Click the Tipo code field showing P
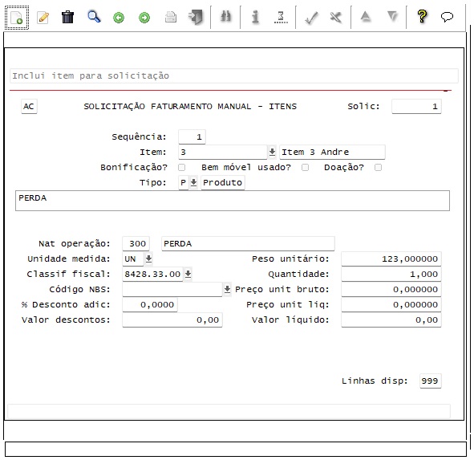 click(x=184, y=182)
